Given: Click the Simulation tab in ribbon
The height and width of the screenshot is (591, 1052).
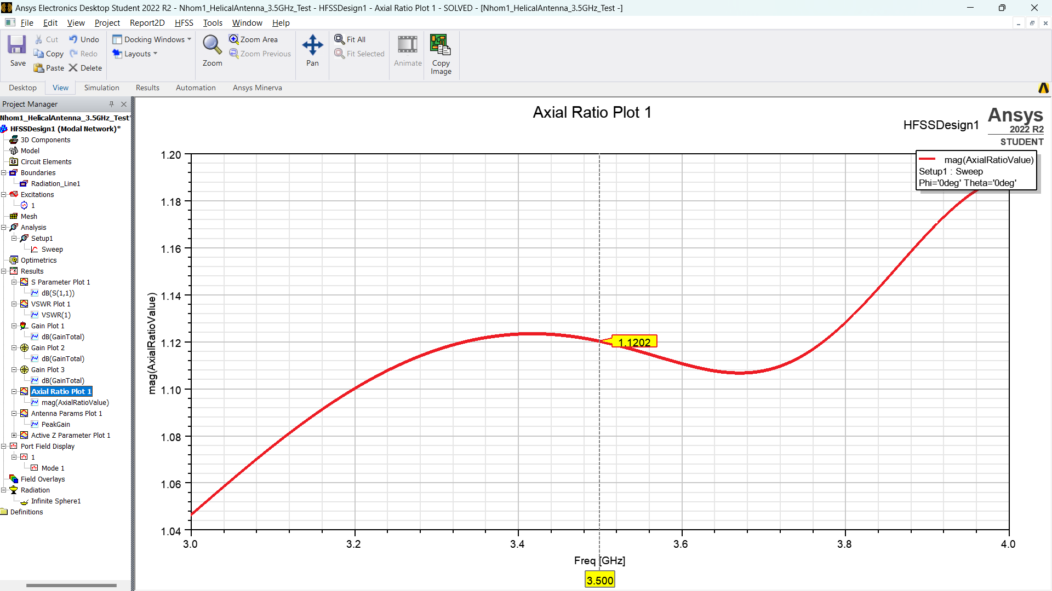Looking at the screenshot, I should 101,88.
